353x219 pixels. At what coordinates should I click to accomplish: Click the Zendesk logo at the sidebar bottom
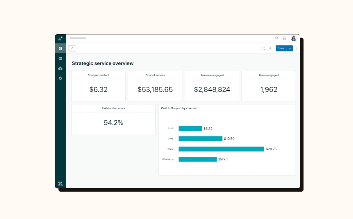coord(60,183)
